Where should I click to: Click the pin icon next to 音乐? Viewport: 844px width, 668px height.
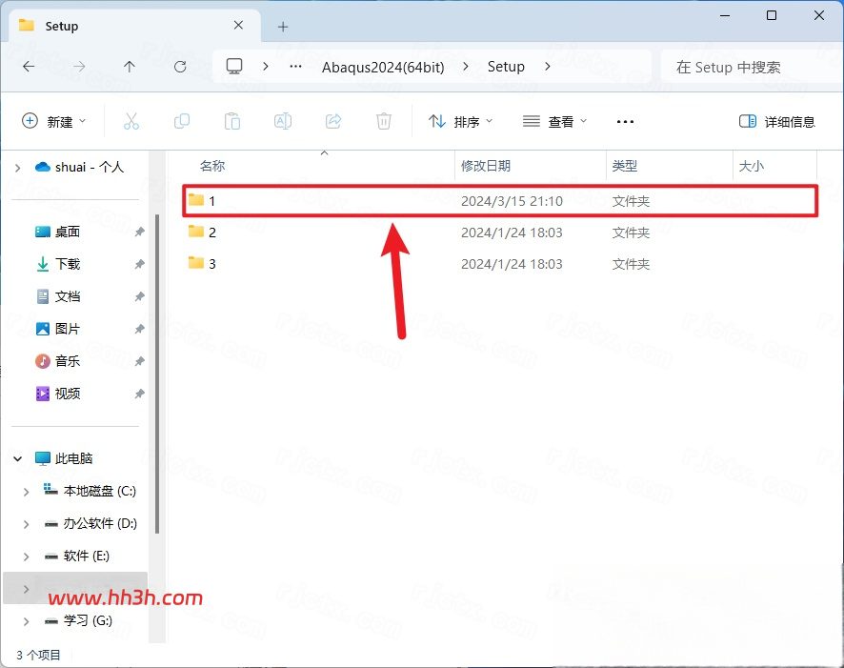(x=139, y=361)
